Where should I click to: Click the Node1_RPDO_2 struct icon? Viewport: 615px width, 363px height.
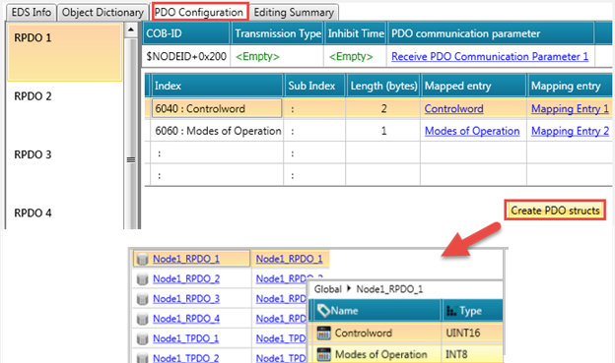point(142,278)
